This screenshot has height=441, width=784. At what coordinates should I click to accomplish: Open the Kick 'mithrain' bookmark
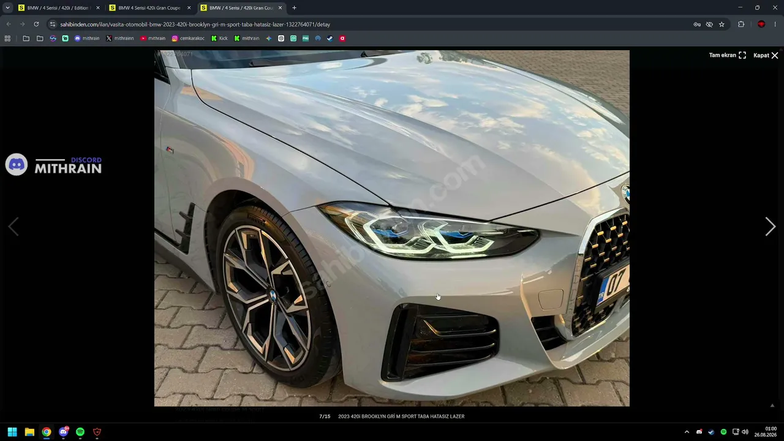point(247,38)
